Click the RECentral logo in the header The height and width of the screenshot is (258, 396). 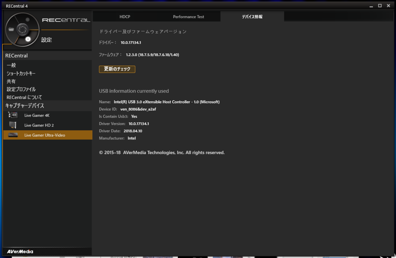point(66,20)
